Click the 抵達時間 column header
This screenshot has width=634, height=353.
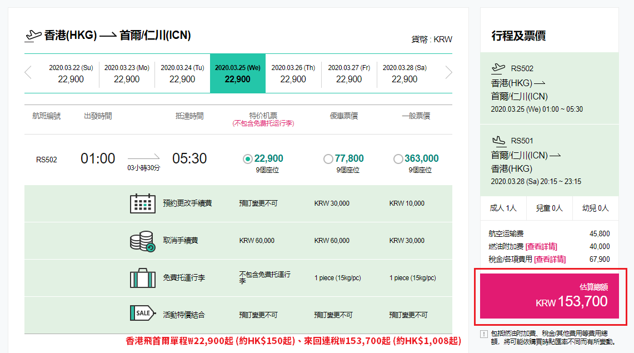[x=189, y=116]
